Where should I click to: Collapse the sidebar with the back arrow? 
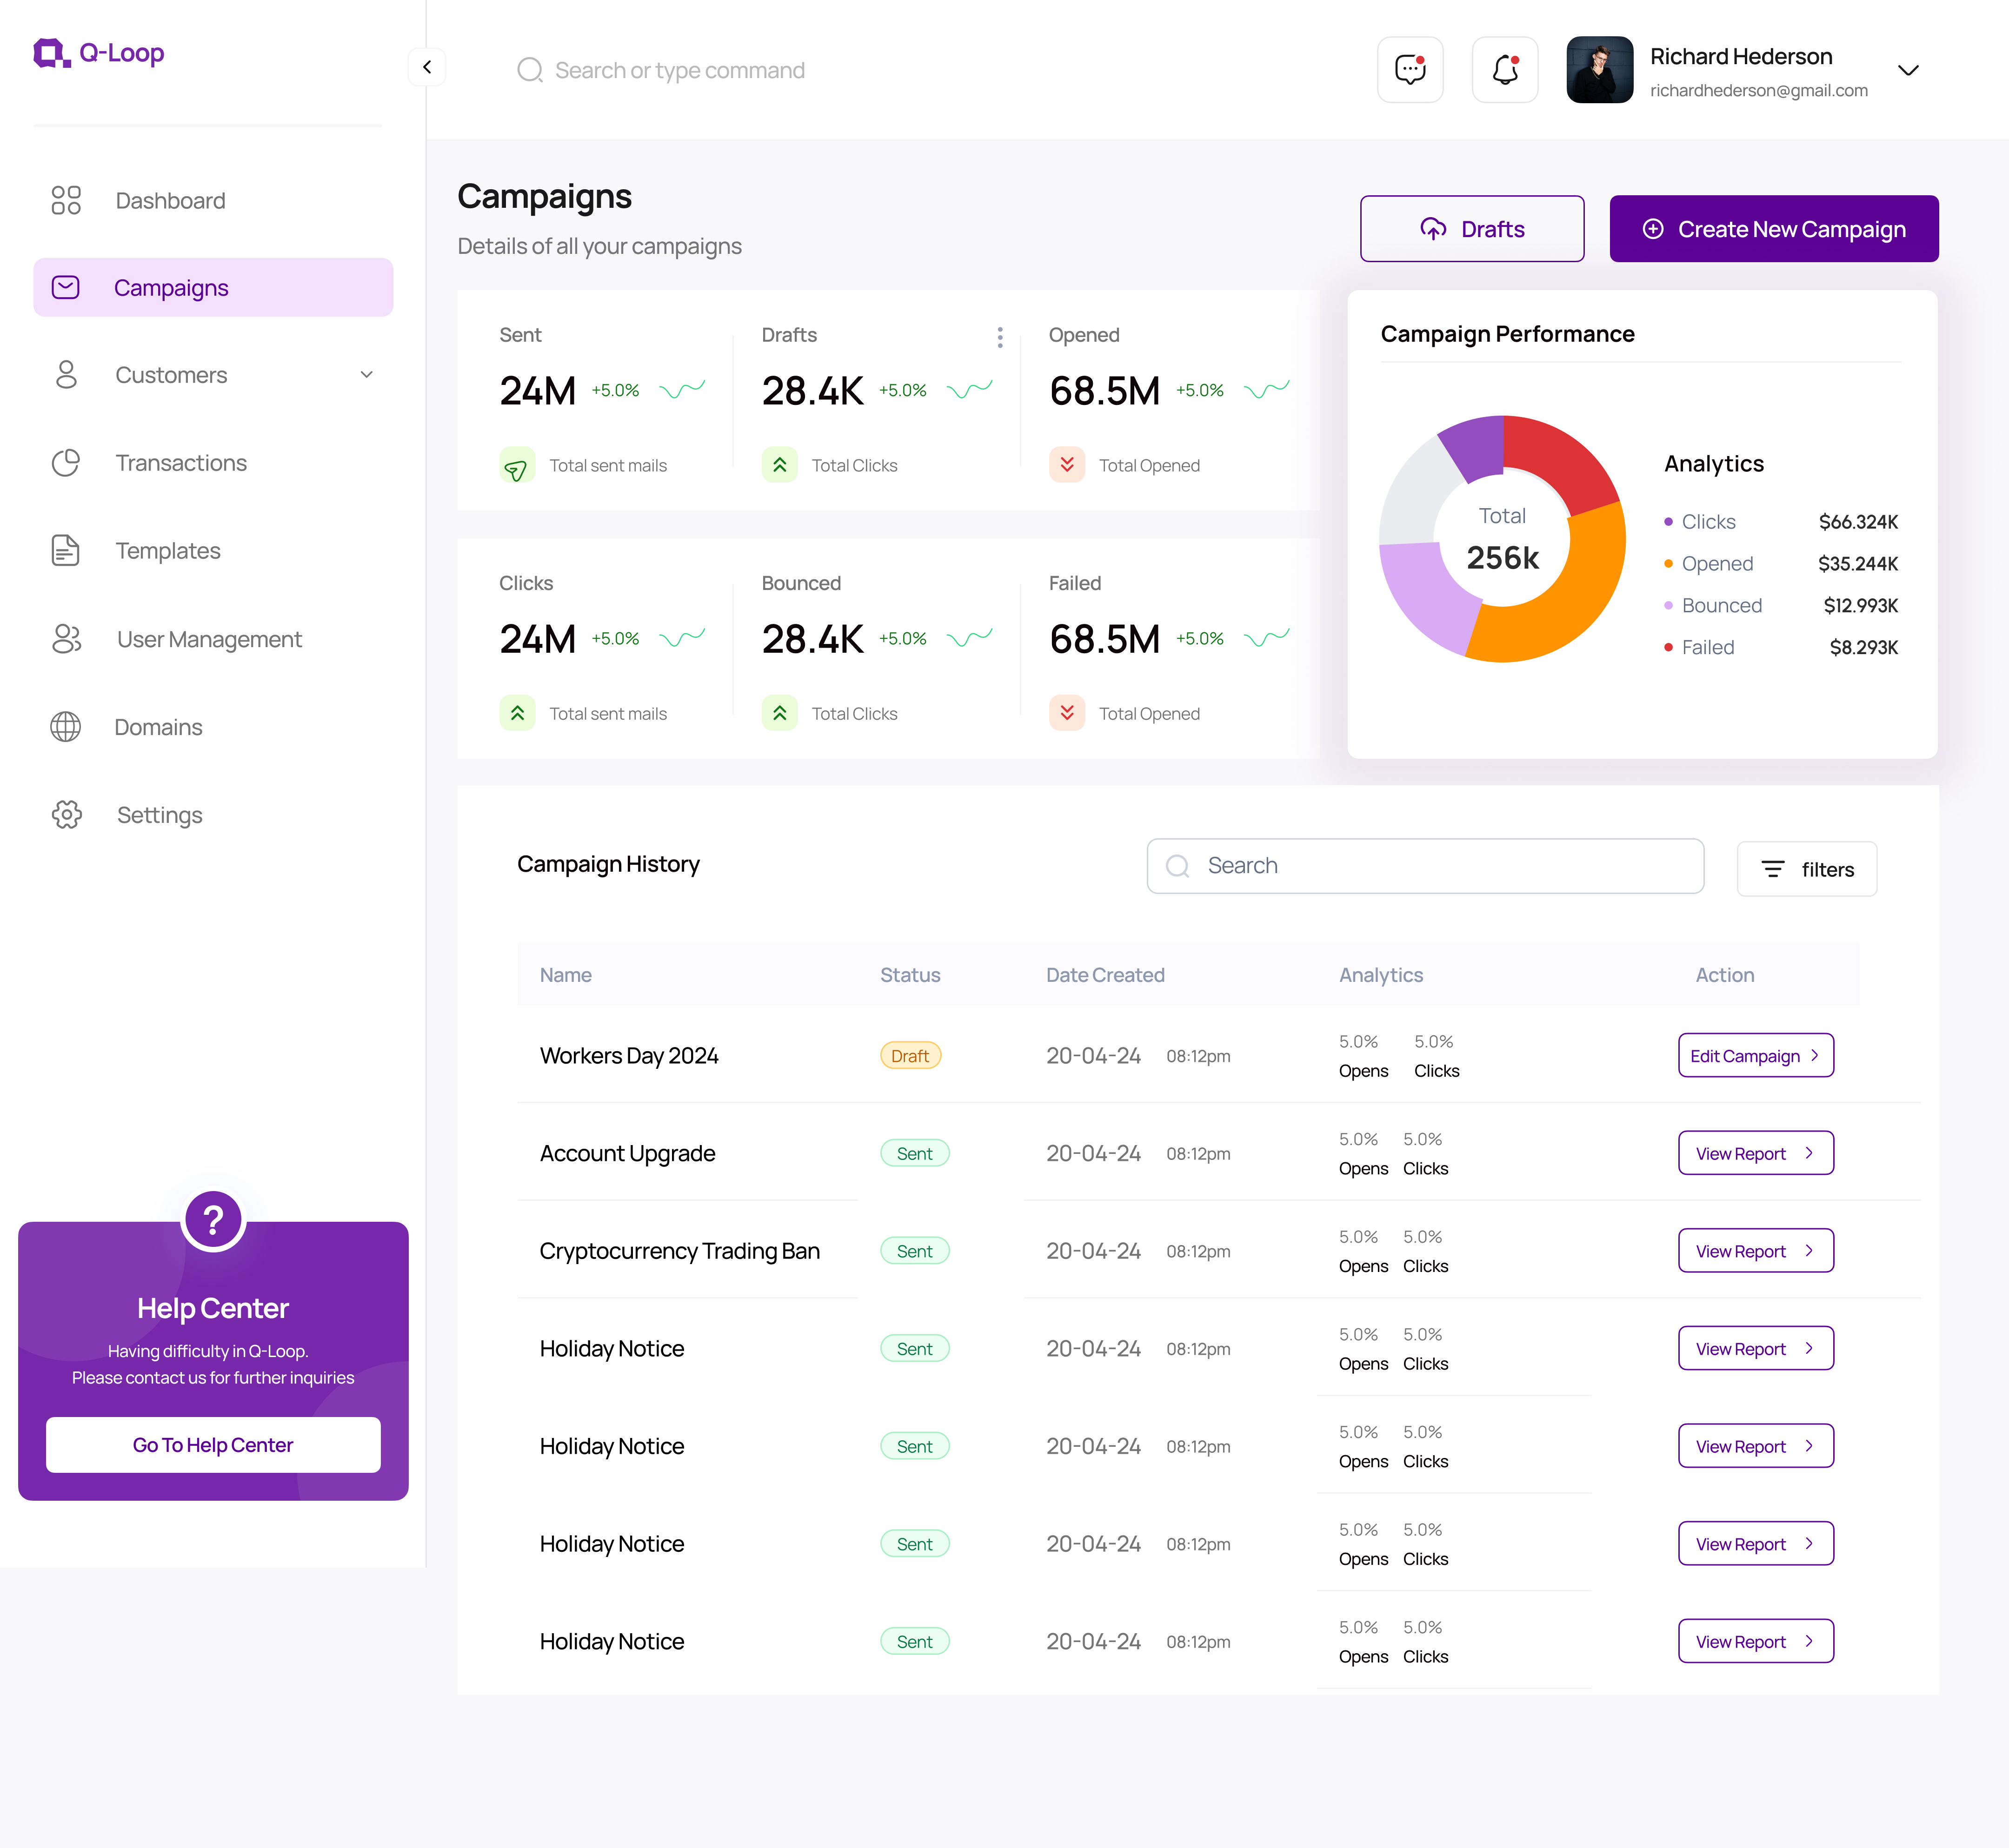pos(427,67)
